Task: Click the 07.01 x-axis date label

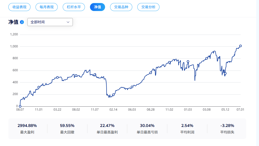Action: [240, 109]
